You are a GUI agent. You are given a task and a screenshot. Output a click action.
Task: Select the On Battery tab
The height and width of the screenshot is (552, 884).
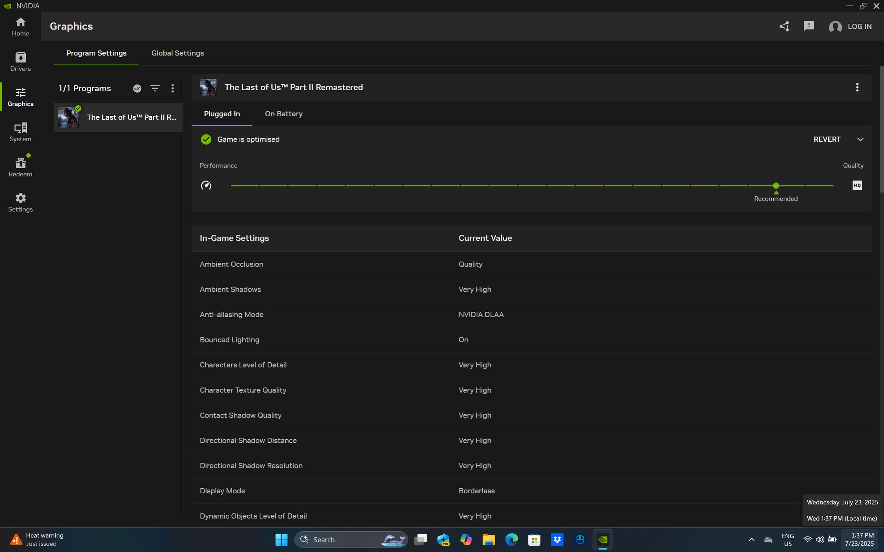pyautogui.click(x=284, y=114)
